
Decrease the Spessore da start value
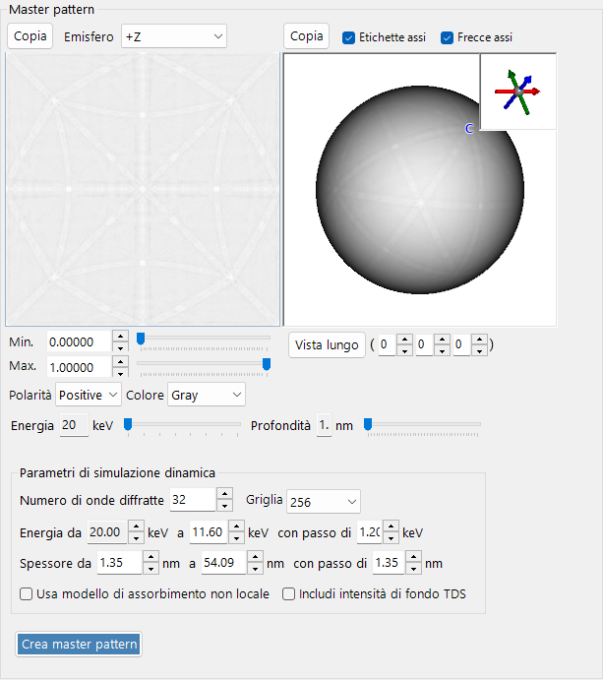click(x=151, y=569)
